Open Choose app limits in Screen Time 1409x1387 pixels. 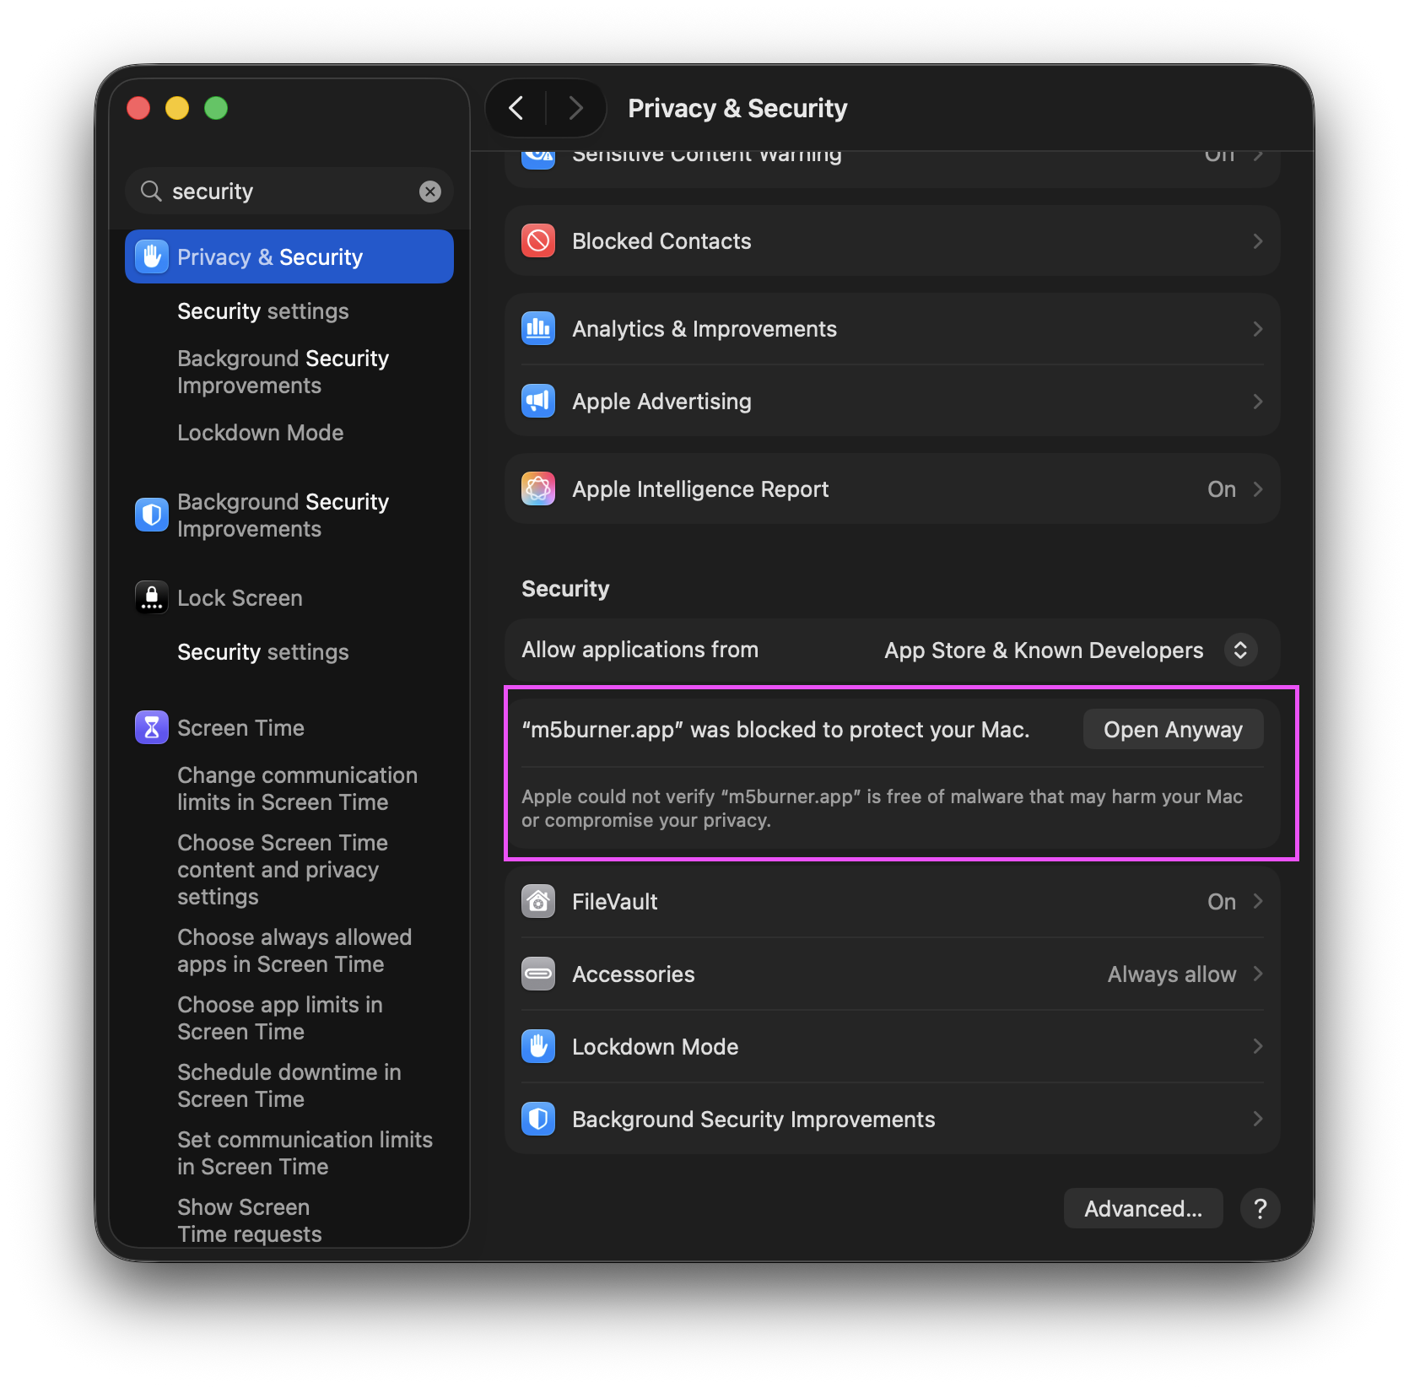click(280, 1018)
